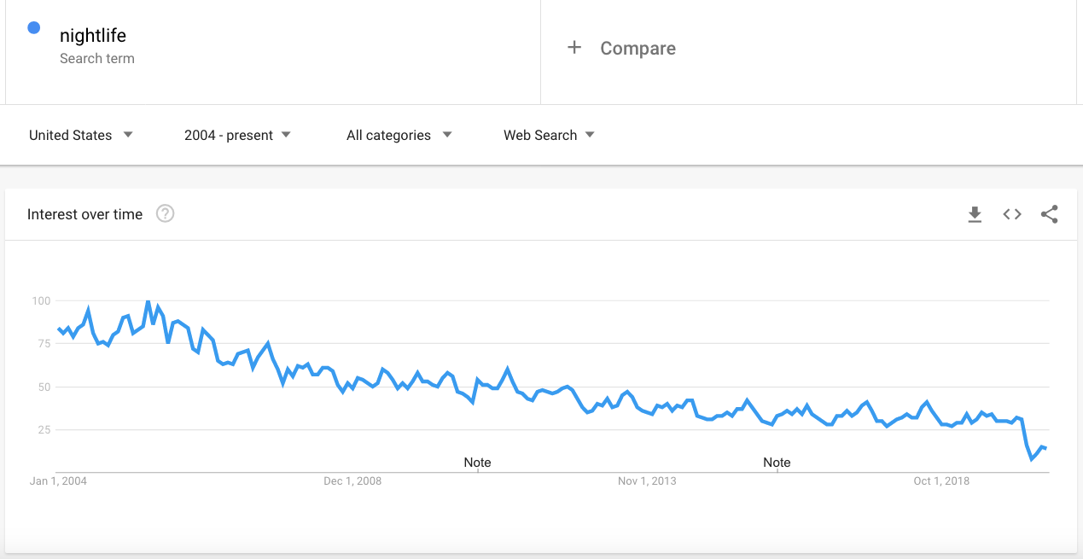This screenshot has height=559, width=1083.
Task: Edit the nightlife search term
Action: pos(93,36)
